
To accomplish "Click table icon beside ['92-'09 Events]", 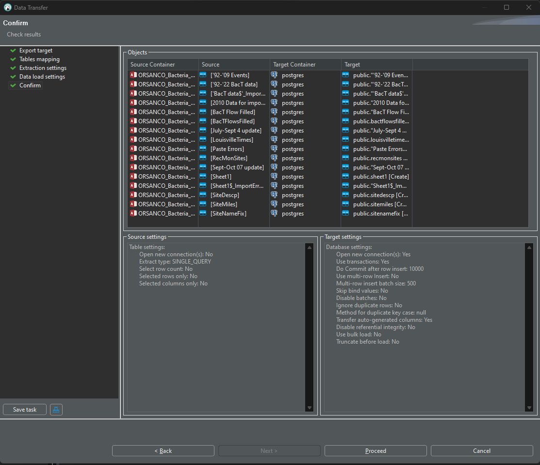I will pyautogui.click(x=203, y=75).
